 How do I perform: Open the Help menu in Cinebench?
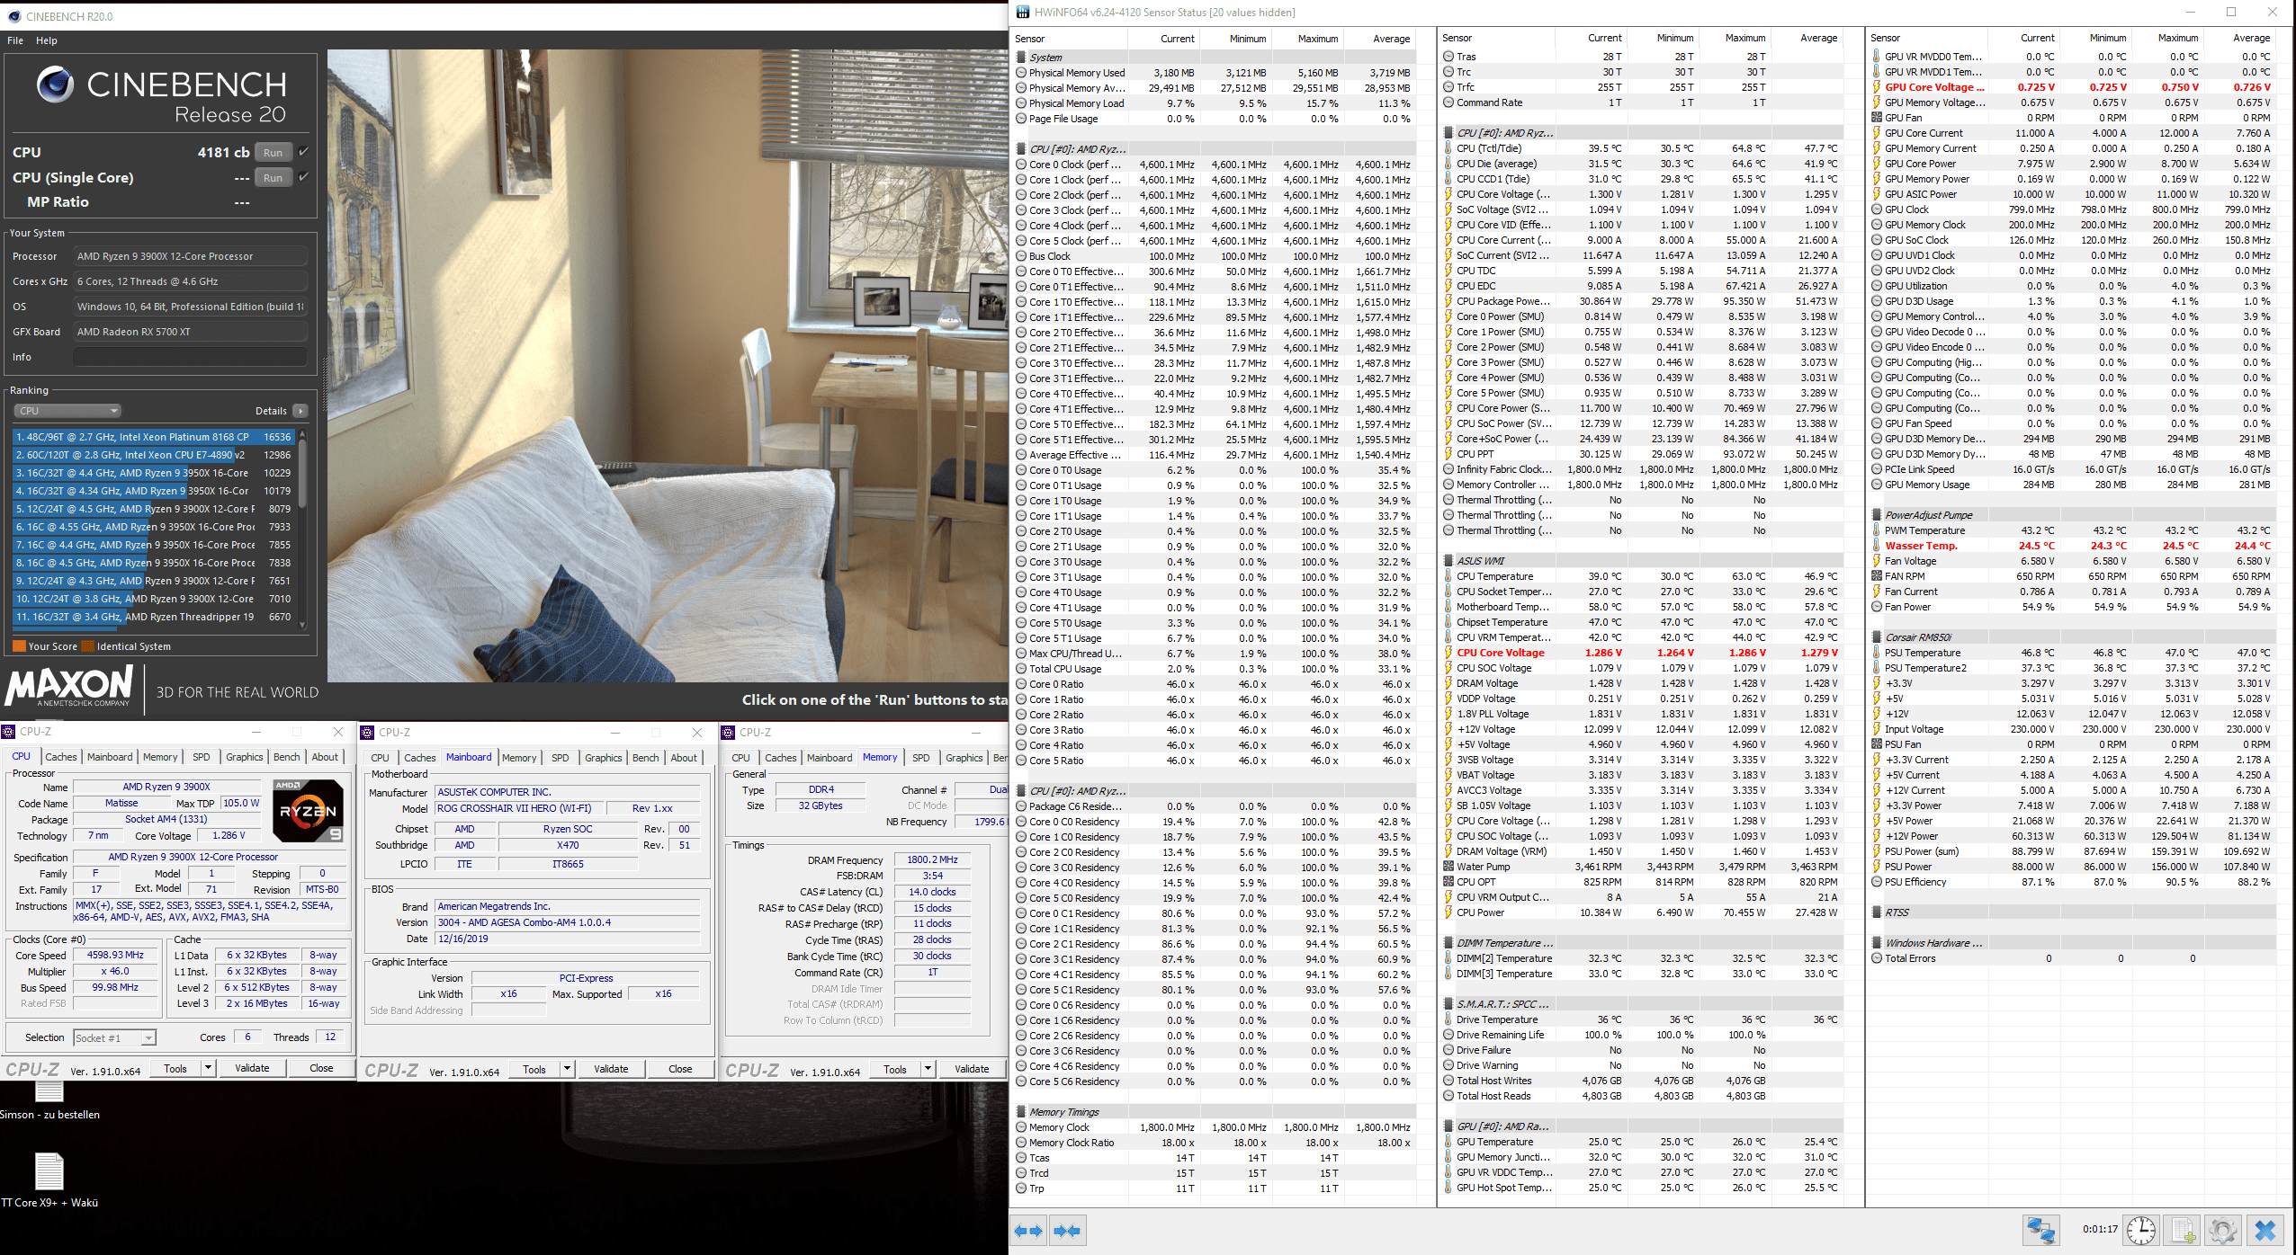click(46, 40)
